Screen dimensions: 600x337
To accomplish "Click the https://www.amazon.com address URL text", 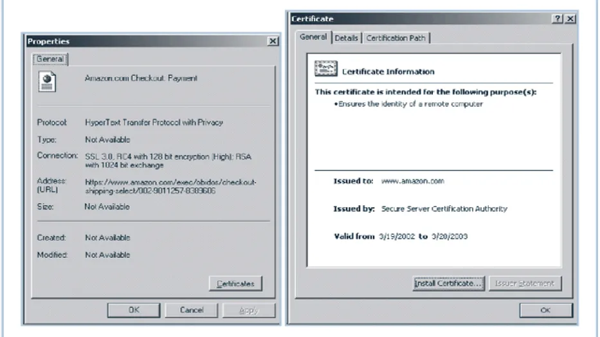I will [x=170, y=187].
